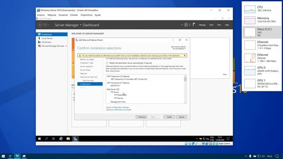Open Task View on guest taskbar

54,139
